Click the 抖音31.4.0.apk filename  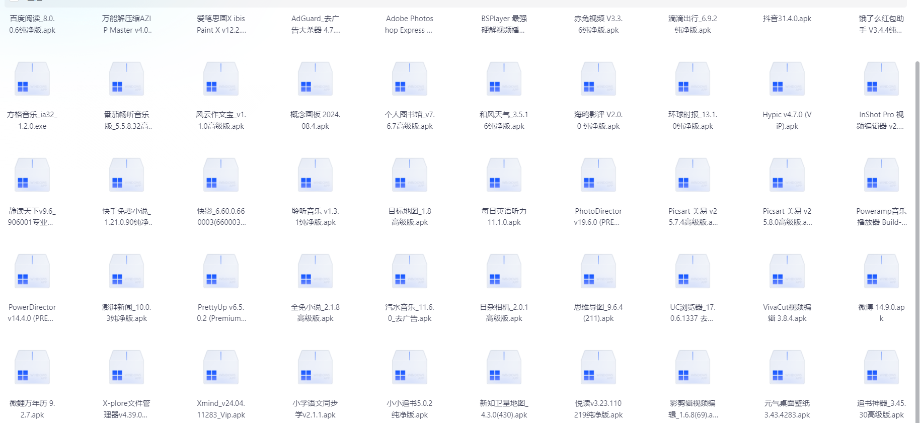[787, 19]
